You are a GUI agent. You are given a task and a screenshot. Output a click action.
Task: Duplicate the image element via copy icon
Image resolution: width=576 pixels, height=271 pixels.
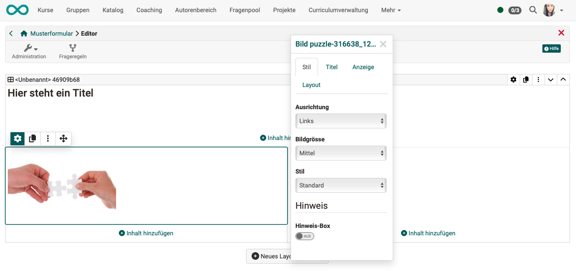[33, 139]
